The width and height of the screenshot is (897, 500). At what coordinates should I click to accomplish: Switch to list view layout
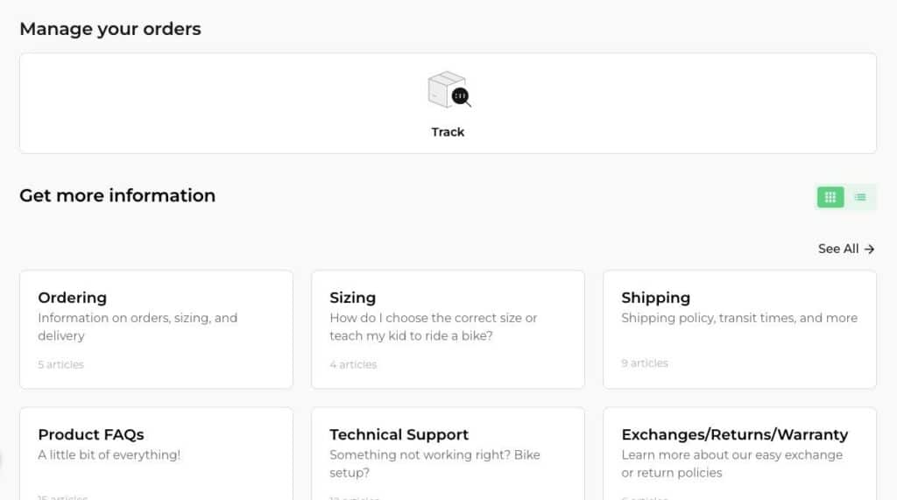coord(860,197)
